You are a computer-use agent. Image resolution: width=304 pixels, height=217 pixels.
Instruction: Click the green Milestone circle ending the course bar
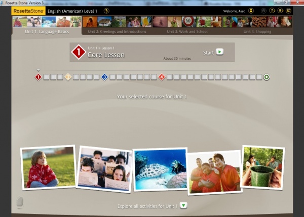267,77
